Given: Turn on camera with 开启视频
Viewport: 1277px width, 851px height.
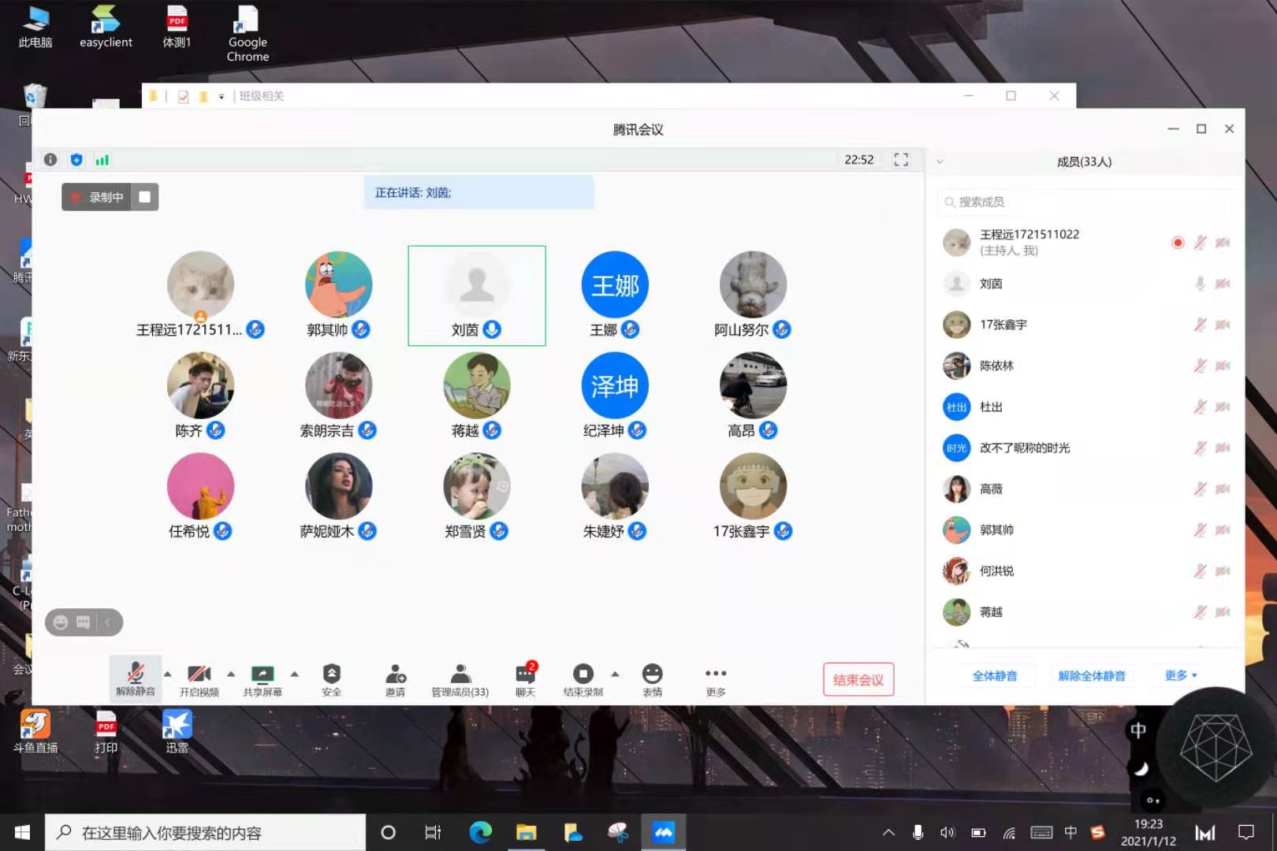Looking at the screenshot, I should coord(199,680).
